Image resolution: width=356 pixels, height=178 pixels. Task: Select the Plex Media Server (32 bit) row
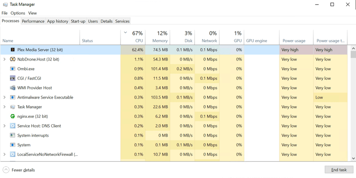pos(174,50)
